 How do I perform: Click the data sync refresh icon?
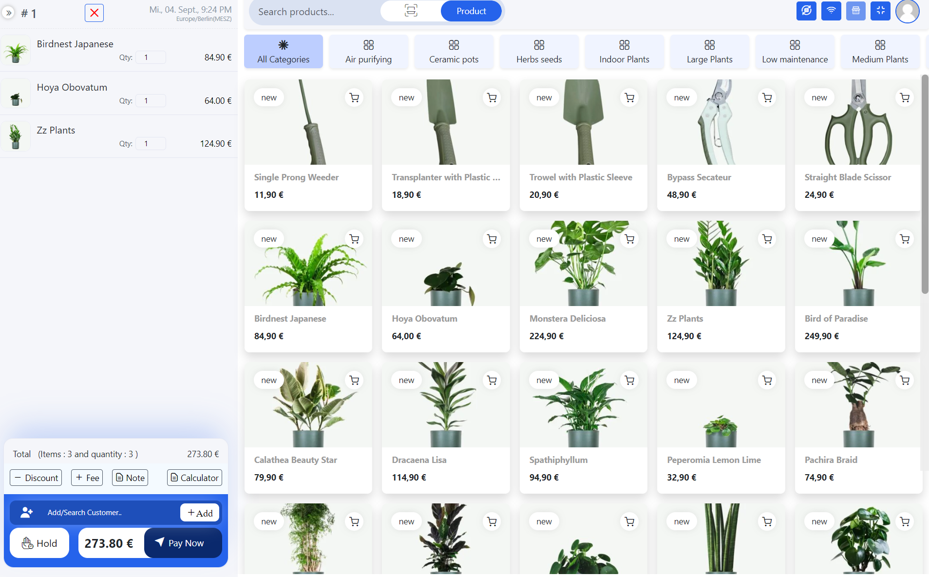tap(806, 11)
